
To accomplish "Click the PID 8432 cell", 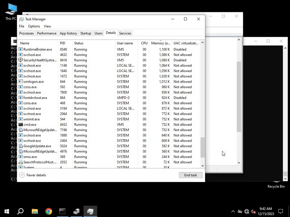I will pyautogui.click(x=63, y=125).
